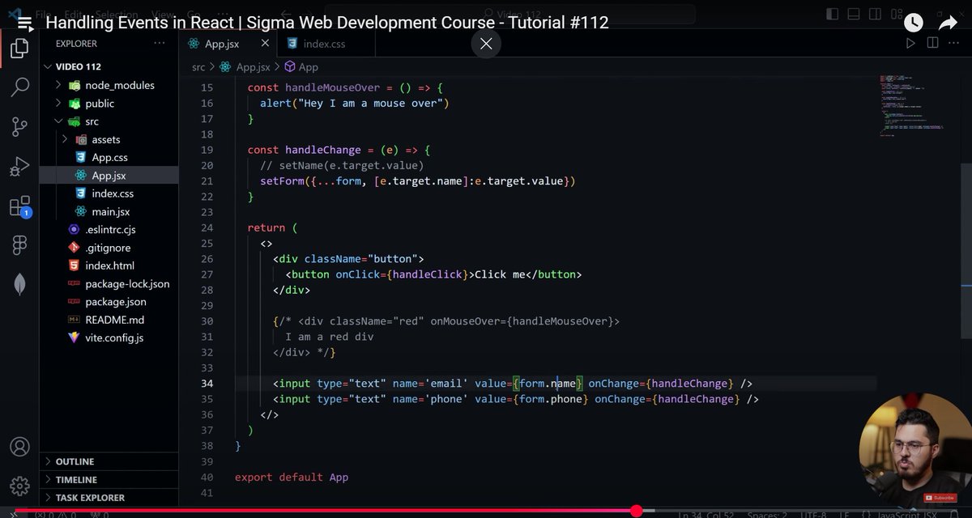Place cursor on line 34 email input
Screen dimensions: 972x518
tap(513, 384)
